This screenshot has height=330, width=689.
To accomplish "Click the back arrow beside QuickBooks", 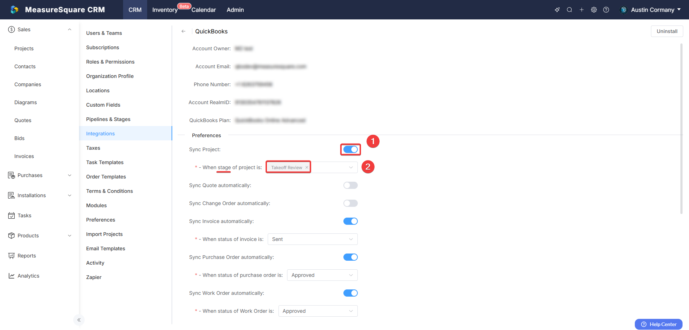I will (x=183, y=31).
